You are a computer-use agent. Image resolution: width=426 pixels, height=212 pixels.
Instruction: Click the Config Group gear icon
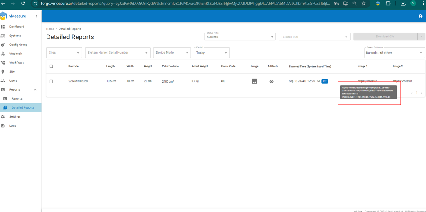click(x=3, y=45)
